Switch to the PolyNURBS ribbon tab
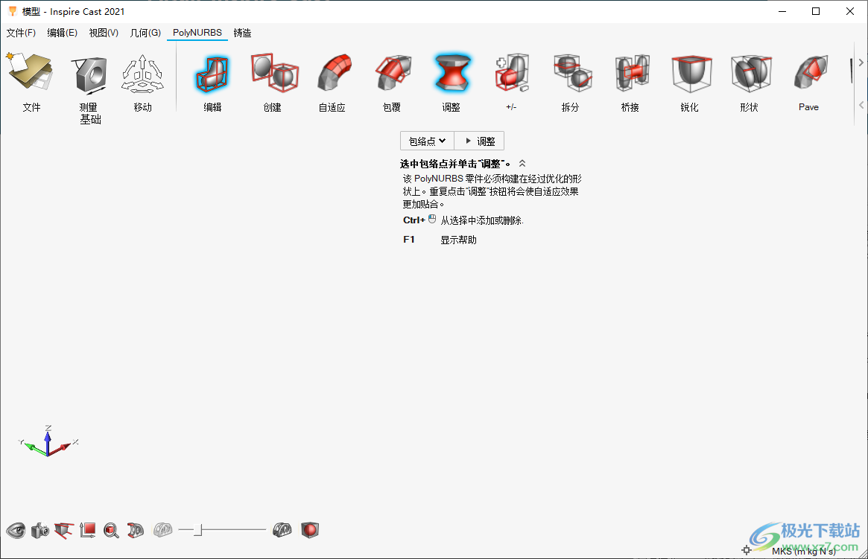This screenshot has width=868, height=559. coord(197,33)
